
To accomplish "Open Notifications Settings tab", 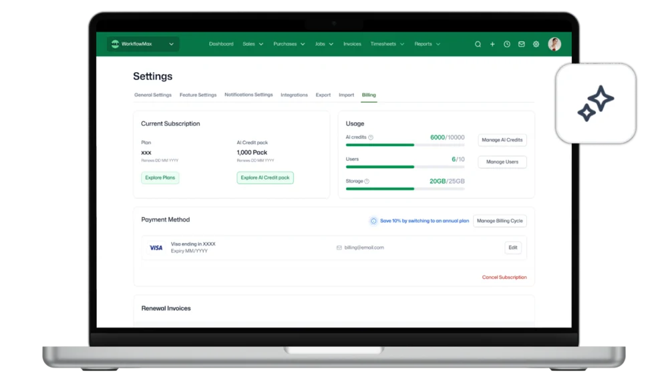I will click(x=248, y=95).
